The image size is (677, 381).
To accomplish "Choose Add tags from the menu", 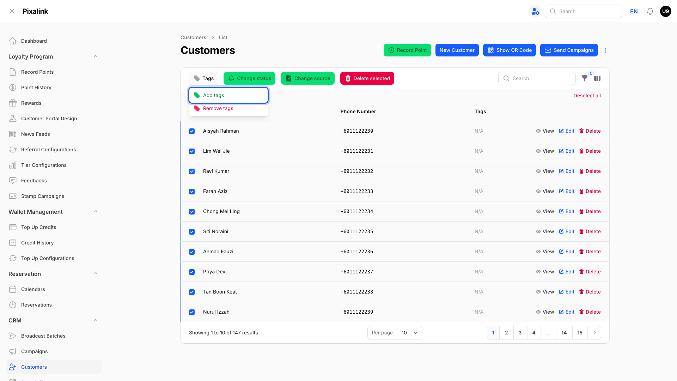I will point(228,95).
